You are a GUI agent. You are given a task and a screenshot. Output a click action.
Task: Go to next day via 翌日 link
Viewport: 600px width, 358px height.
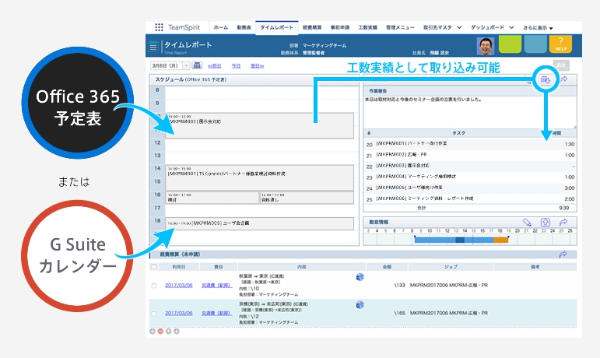[x=257, y=66]
